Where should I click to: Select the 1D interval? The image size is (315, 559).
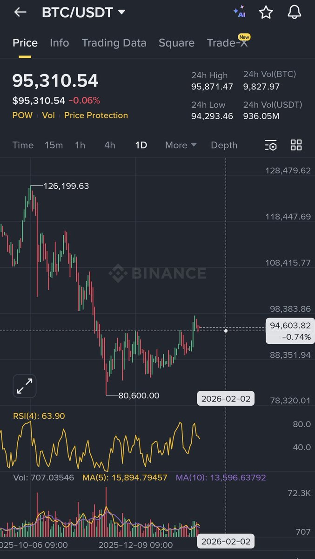click(141, 145)
